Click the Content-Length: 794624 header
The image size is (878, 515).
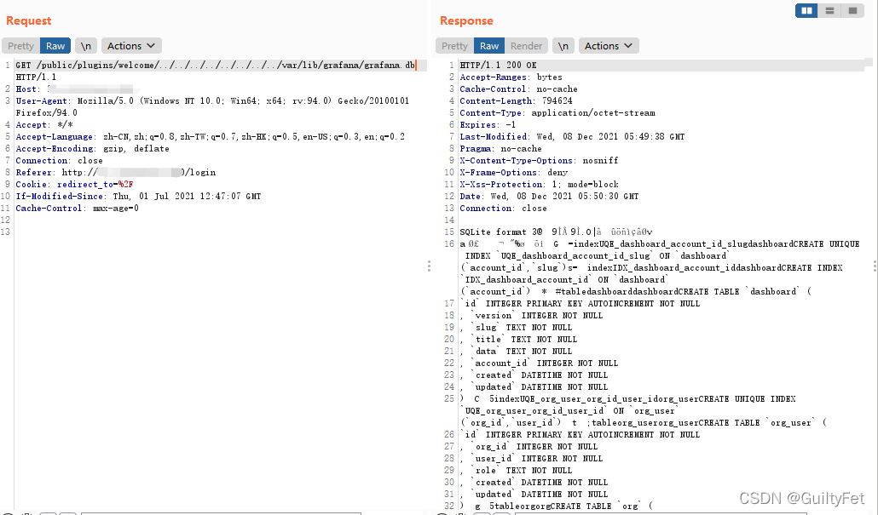tap(516, 101)
